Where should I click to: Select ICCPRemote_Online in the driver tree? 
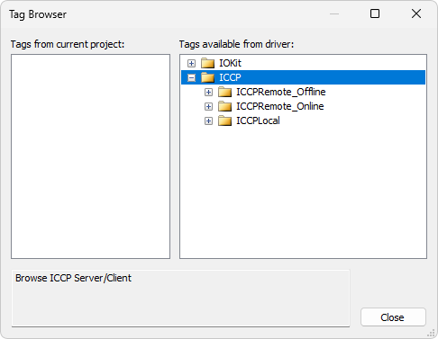pos(280,106)
